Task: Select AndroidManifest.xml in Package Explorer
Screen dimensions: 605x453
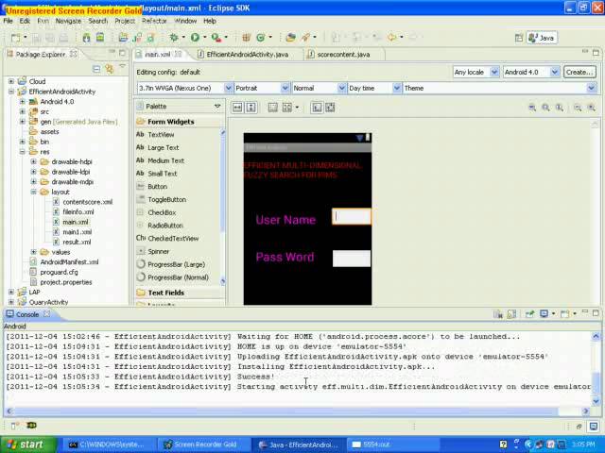Action: point(69,262)
